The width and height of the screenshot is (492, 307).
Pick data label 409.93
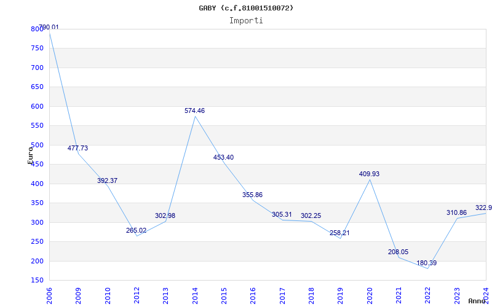click(x=370, y=174)
